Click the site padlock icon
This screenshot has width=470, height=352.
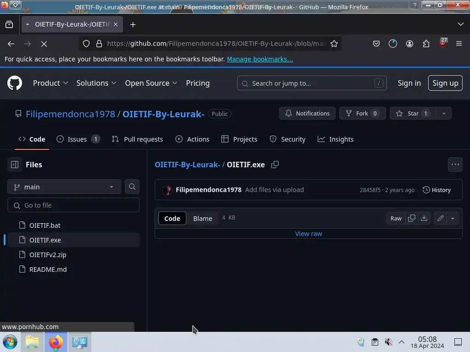click(x=99, y=44)
